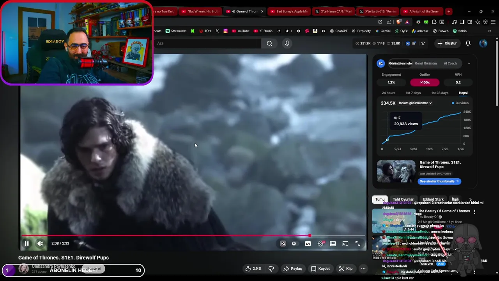
Task: Select the 1st 7 days range
Action: [x=413, y=93]
